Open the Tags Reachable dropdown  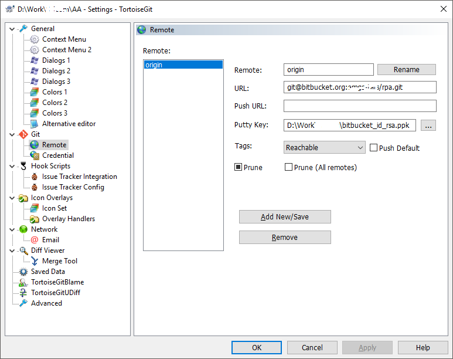tap(325, 148)
